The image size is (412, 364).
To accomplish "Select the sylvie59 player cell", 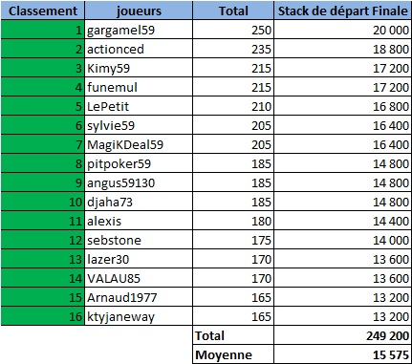I will (x=139, y=125).
